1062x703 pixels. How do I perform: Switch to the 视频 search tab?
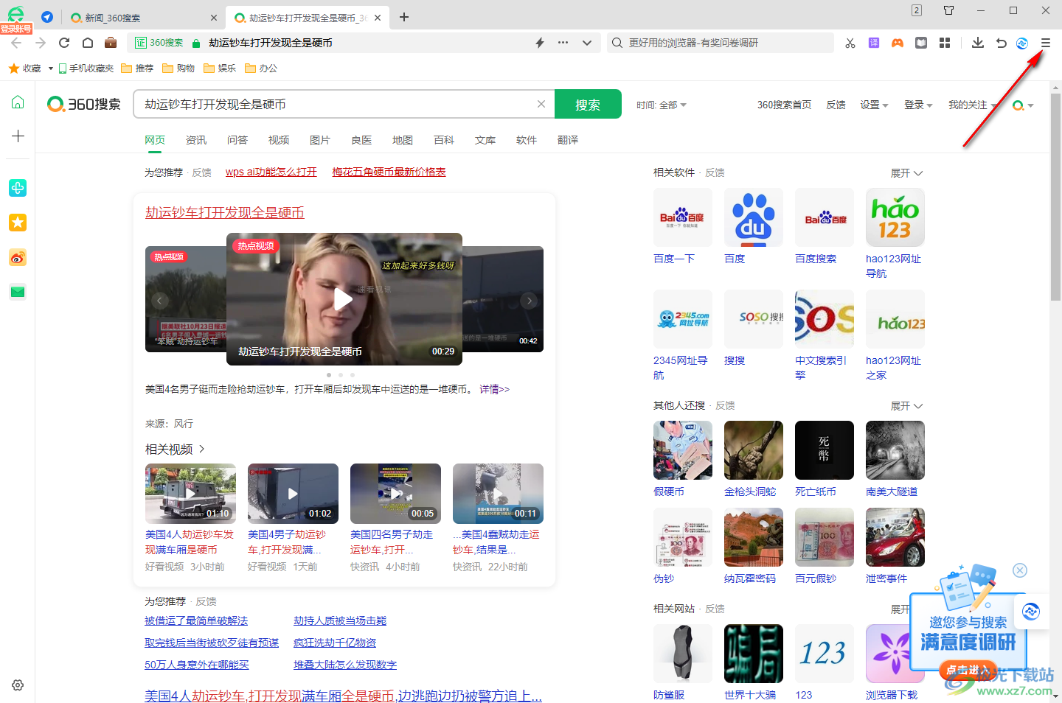pyautogui.click(x=279, y=140)
